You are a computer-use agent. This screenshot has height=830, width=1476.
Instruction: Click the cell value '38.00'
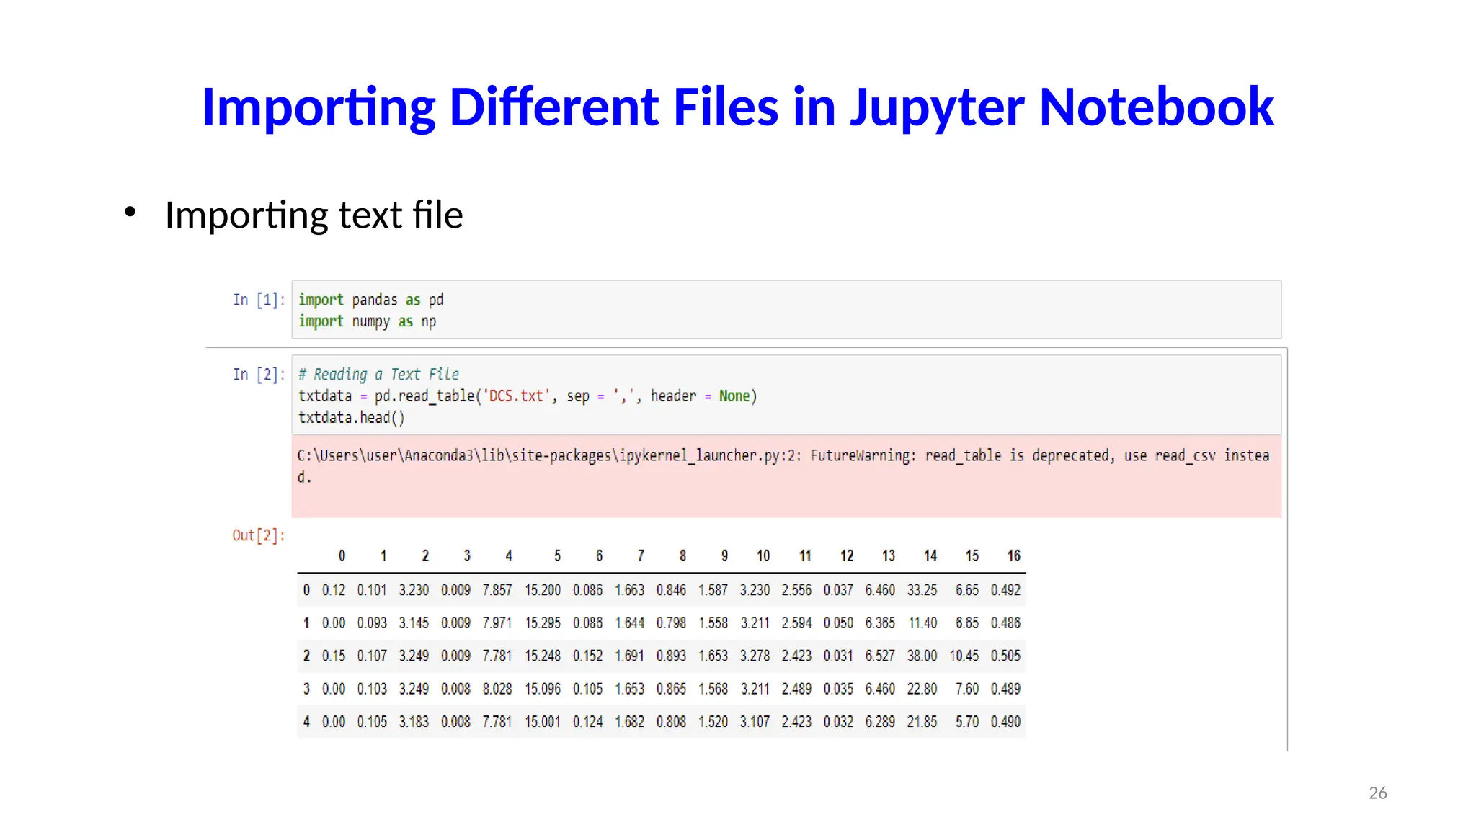pos(922,656)
